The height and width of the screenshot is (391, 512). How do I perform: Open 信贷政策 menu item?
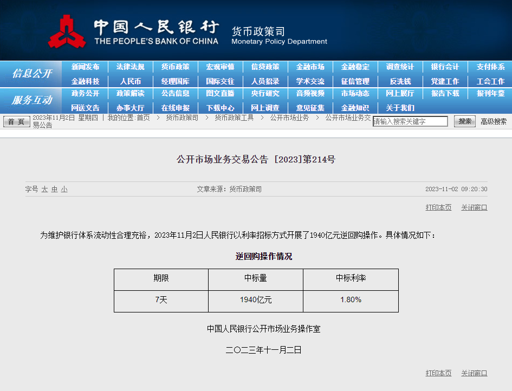[265, 67]
